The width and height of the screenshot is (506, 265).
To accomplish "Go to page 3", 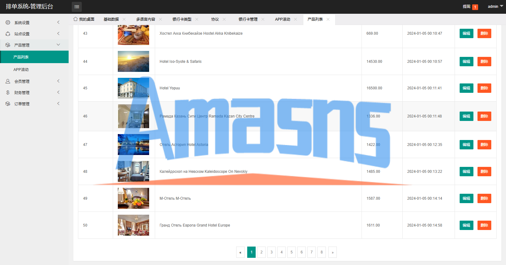I will [x=272, y=252].
